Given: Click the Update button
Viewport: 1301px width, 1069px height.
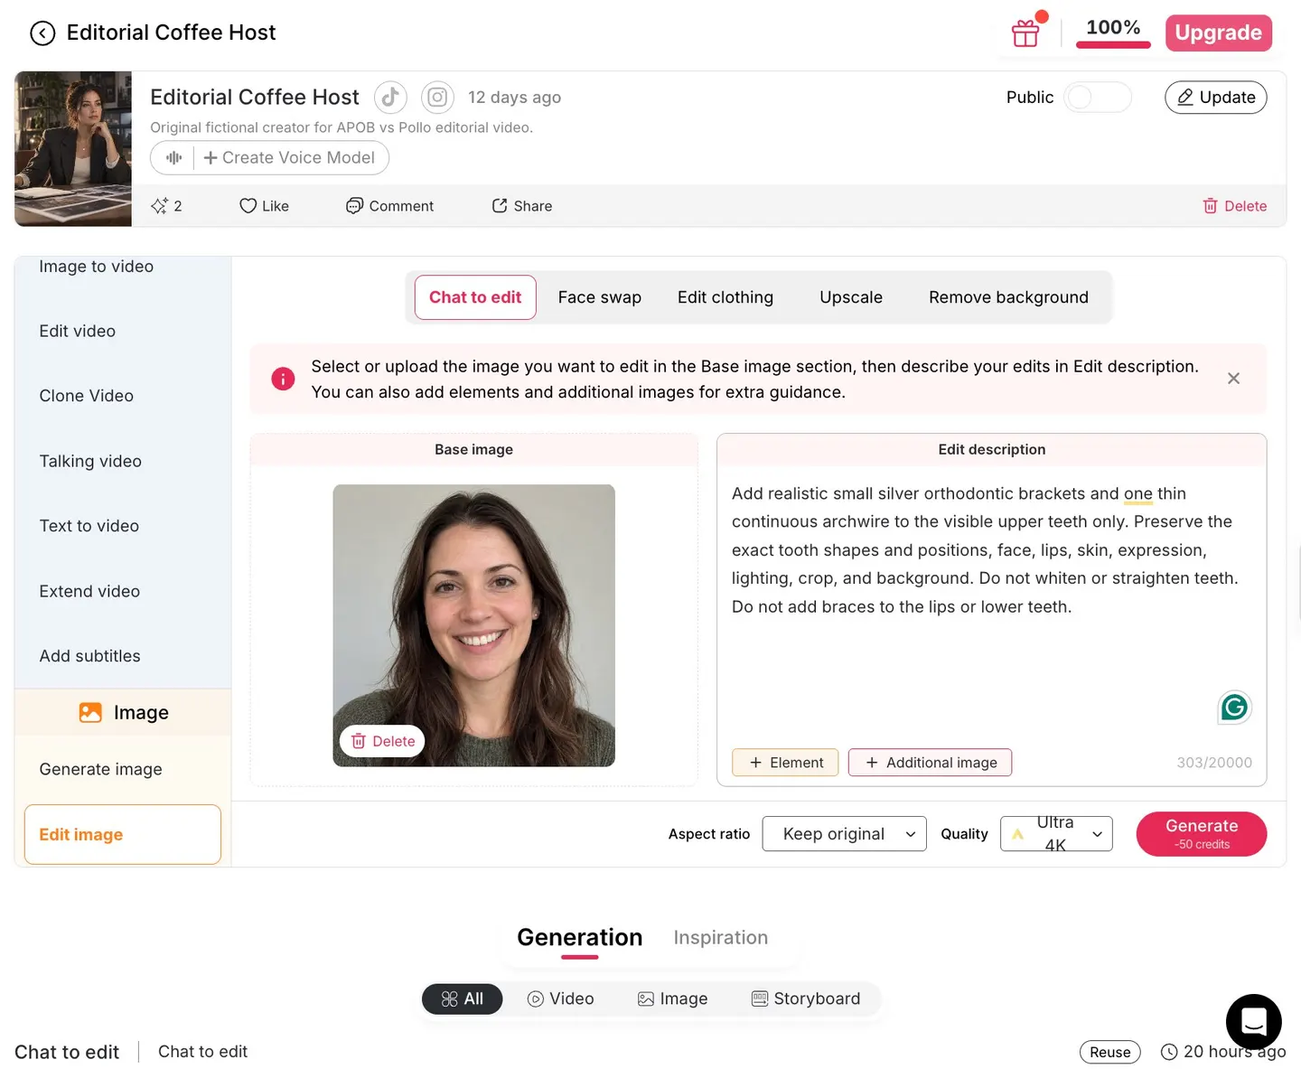Looking at the screenshot, I should 1216,98.
